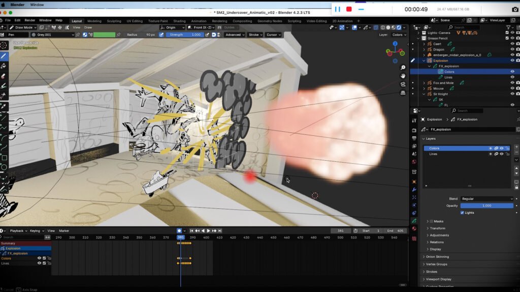Toggle Lines layer lock in Layers list
520x292 pixels.
point(507,154)
